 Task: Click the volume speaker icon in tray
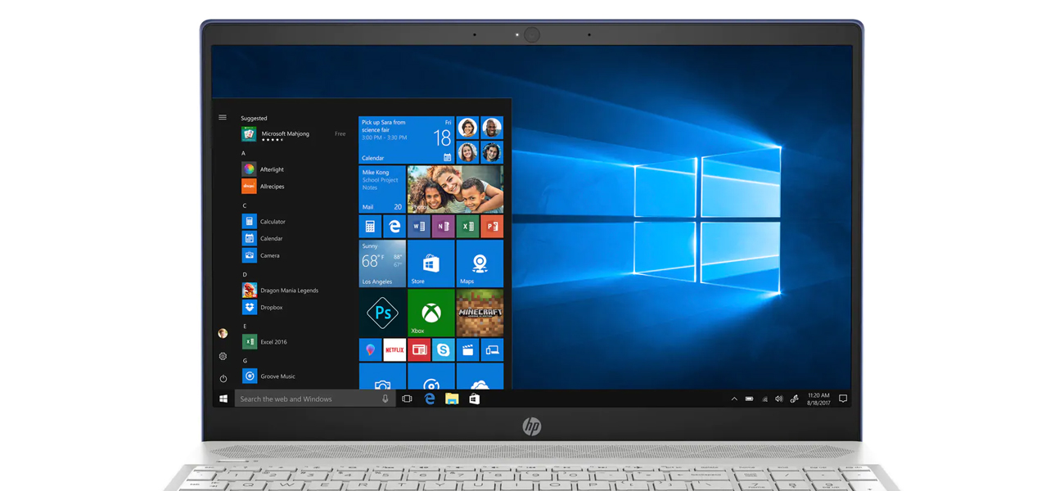[x=779, y=399]
